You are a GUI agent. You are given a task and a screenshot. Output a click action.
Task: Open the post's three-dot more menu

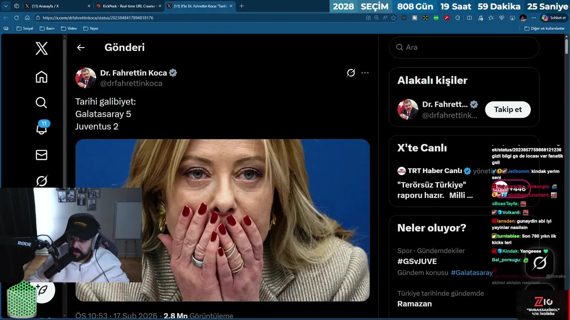[x=365, y=73]
